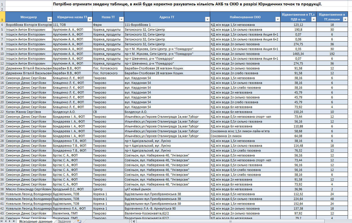
Task: Select the amount cell 0,35
Action: (298, 49)
